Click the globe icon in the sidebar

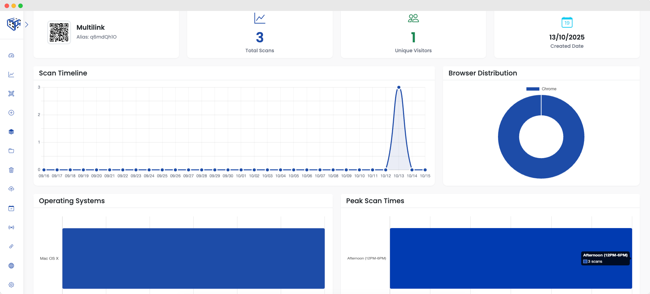(x=11, y=266)
